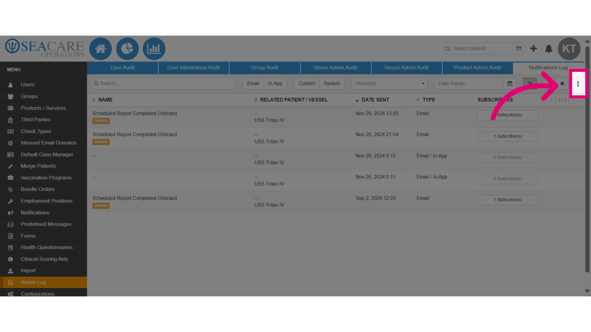Image resolution: width=591 pixels, height=332 pixels.
Task: Click scrollbar up arrow
Action: (x=587, y=41)
